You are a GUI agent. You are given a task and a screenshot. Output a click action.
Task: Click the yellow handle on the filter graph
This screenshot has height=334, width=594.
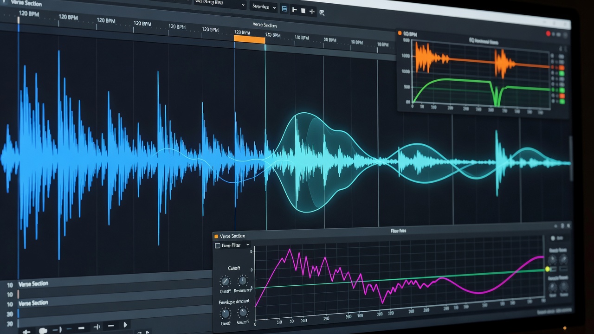pyautogui.click(x=547, y=269)
